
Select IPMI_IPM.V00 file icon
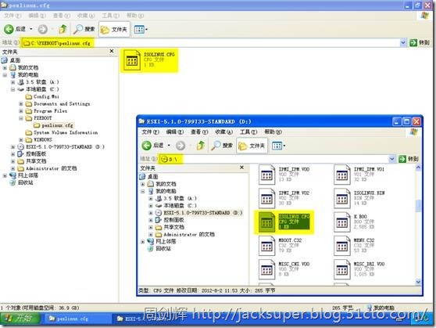[x=266, y=175]
